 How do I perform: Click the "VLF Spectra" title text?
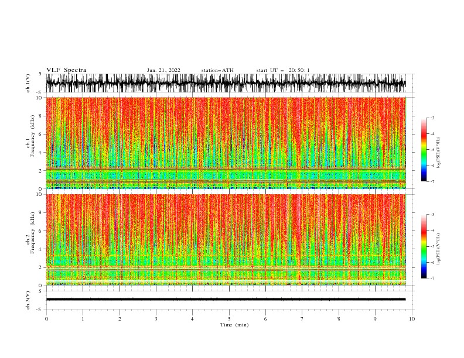66,70
